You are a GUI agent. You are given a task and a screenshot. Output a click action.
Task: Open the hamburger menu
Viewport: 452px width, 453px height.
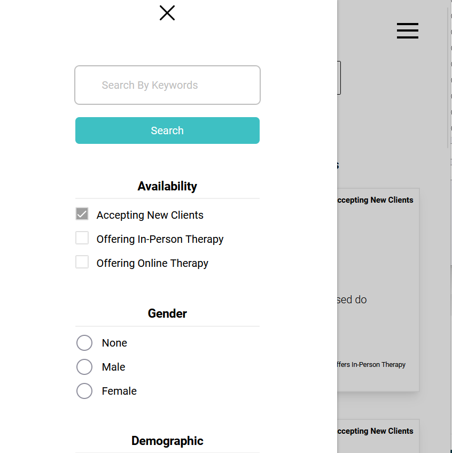(407, 31)
